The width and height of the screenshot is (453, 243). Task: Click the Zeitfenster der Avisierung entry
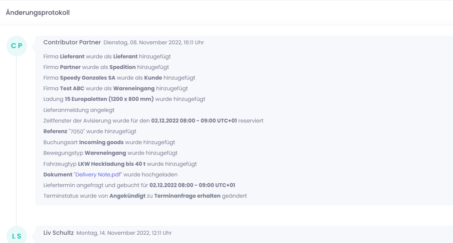153,121
